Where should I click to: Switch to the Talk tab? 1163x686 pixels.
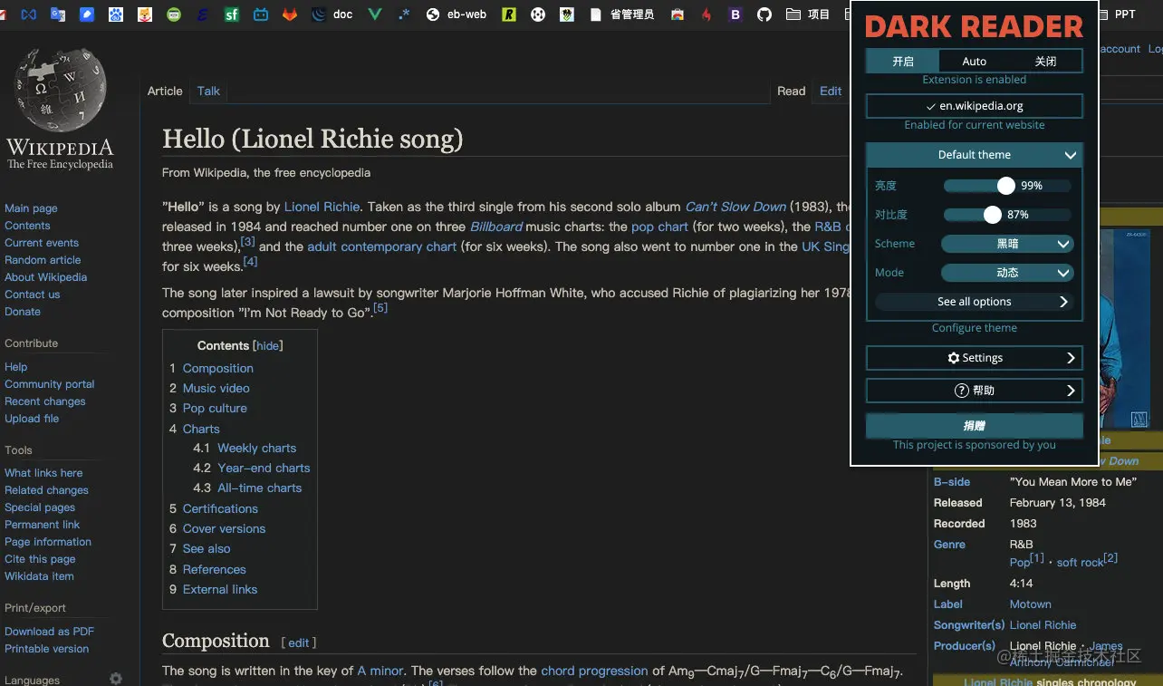(x=208, y=91)
